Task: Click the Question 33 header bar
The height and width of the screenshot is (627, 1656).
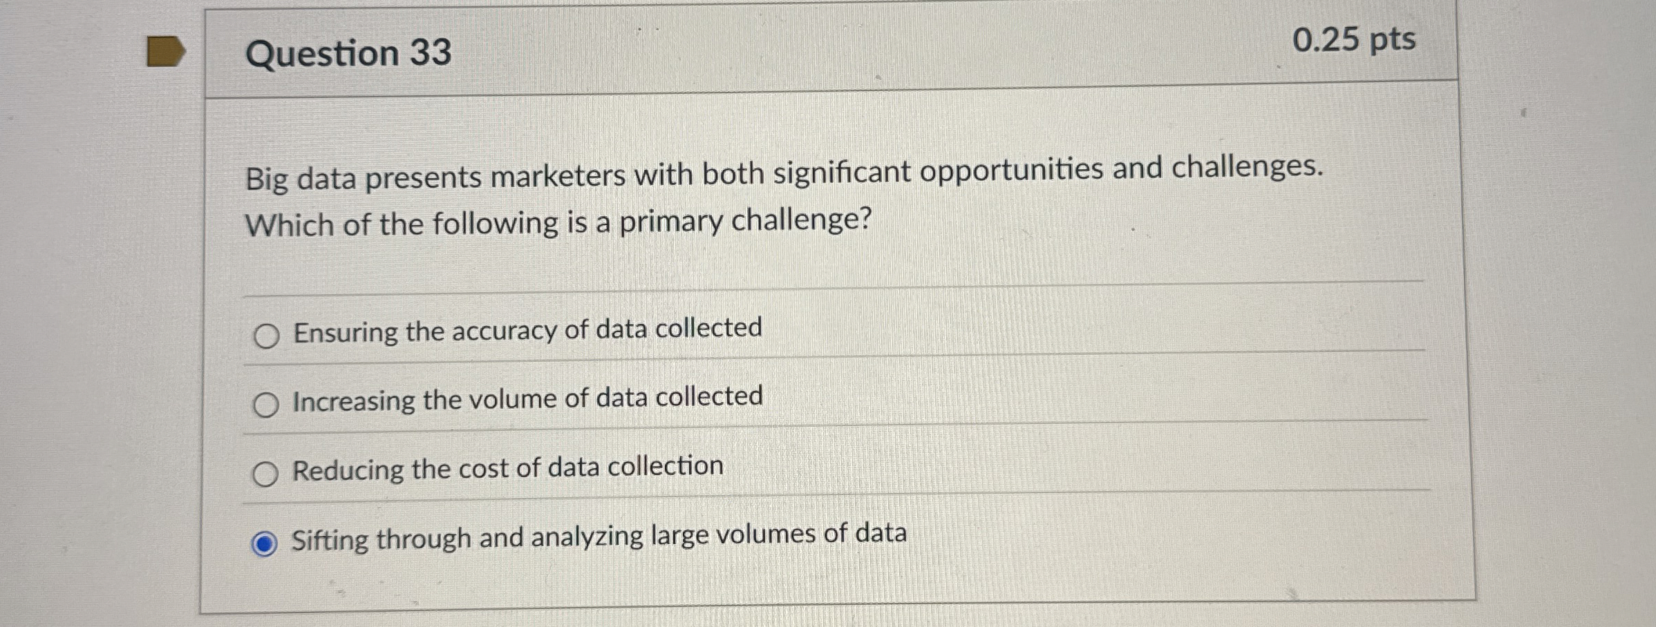Action: (760, 50)
